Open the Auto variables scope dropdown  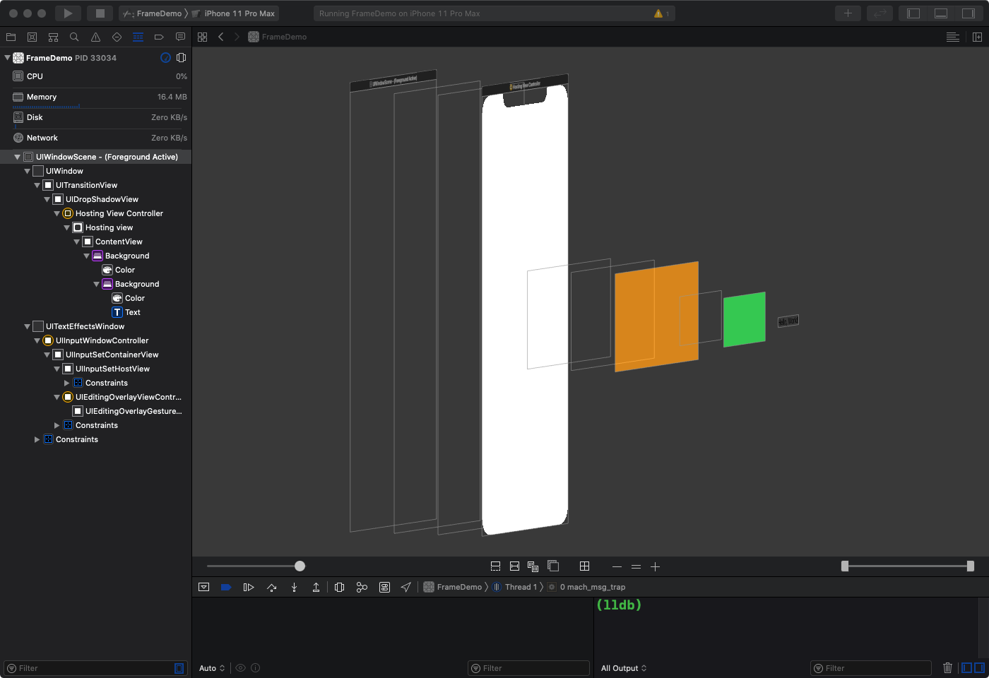212,668
